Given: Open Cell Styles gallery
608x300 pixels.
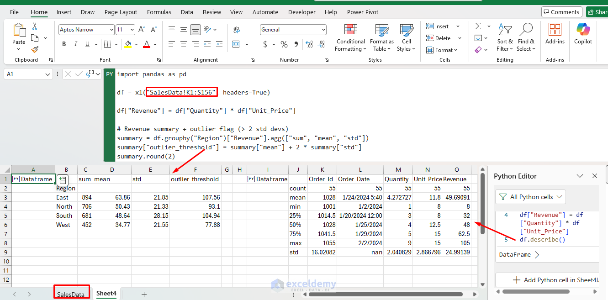Looking at the screenshot, I should pos(406,38).
